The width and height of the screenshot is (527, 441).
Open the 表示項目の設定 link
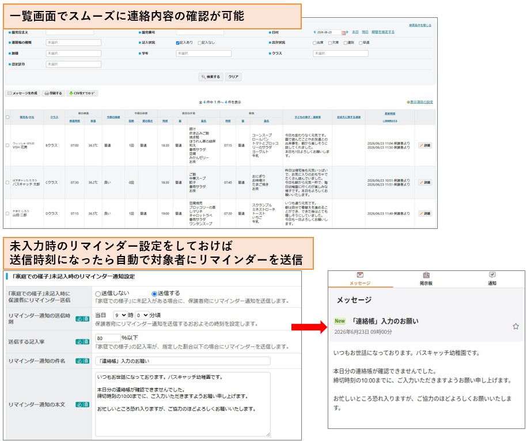click(x=420, y=102)
